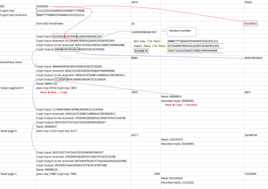Select the 4E69F4018615 reply cell

point(253,58)
